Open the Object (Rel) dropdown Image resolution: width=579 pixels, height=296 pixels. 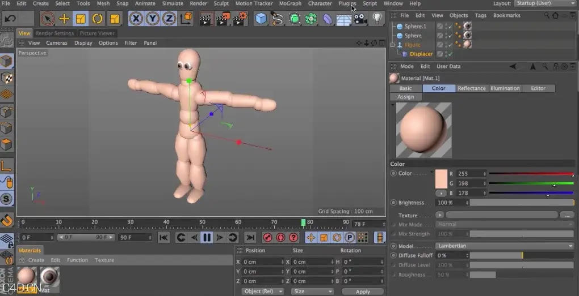click(263, 291)
